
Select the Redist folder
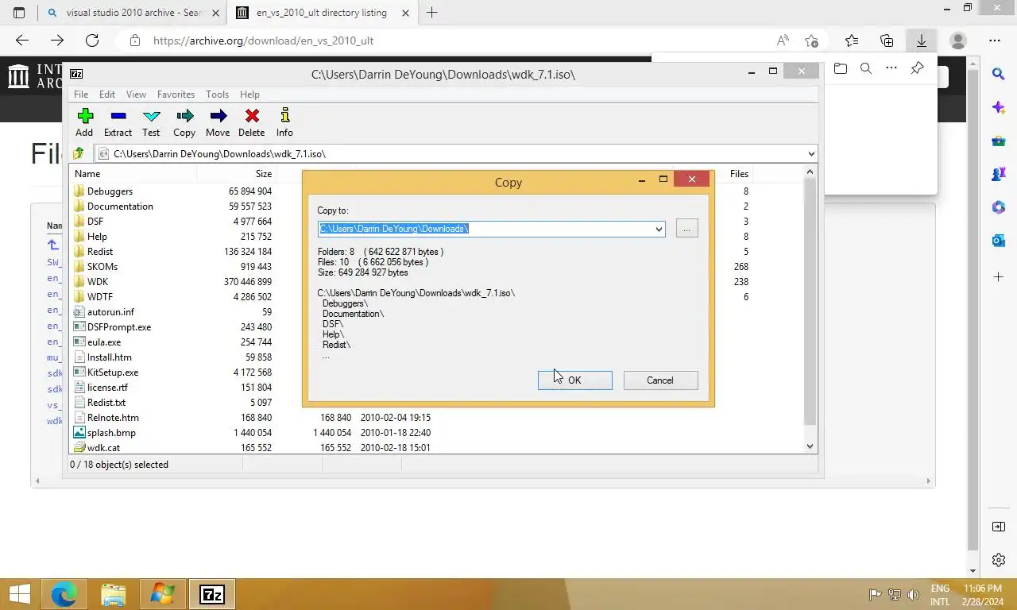coord(100,252)
